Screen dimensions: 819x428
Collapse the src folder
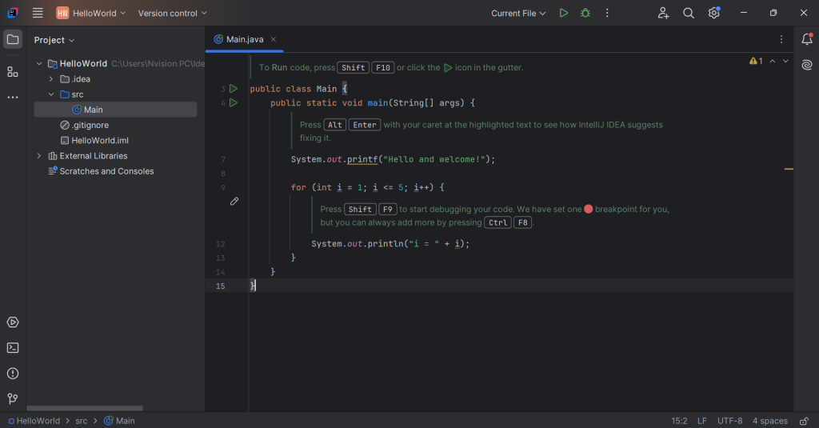tap(52, 94)
